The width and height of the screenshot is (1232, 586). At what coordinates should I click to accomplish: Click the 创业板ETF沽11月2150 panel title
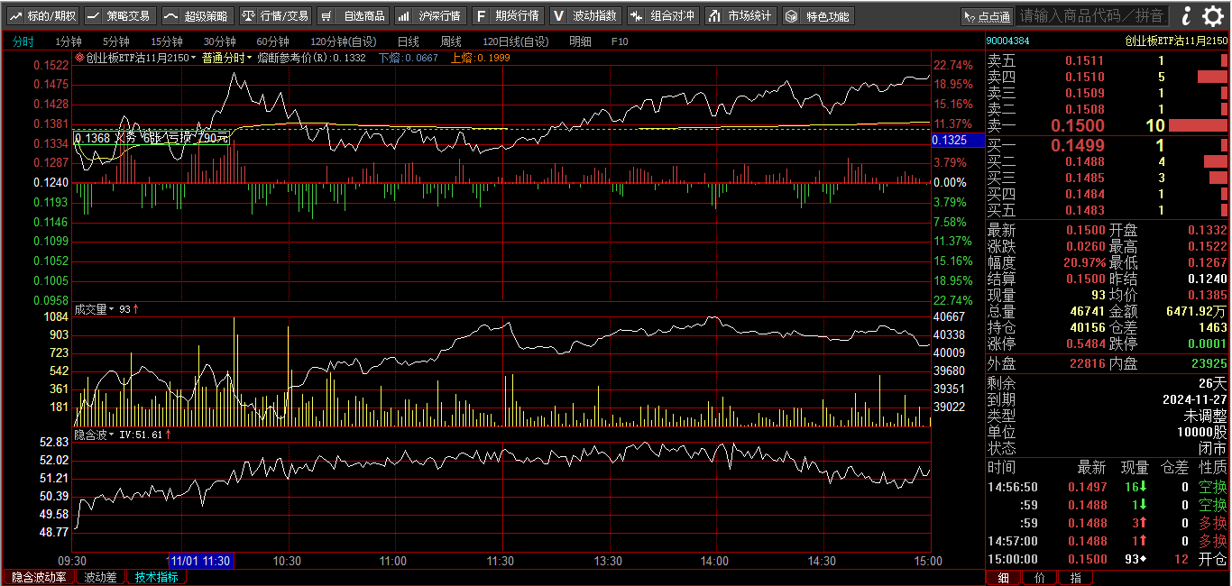click(x=1175, y=41)
